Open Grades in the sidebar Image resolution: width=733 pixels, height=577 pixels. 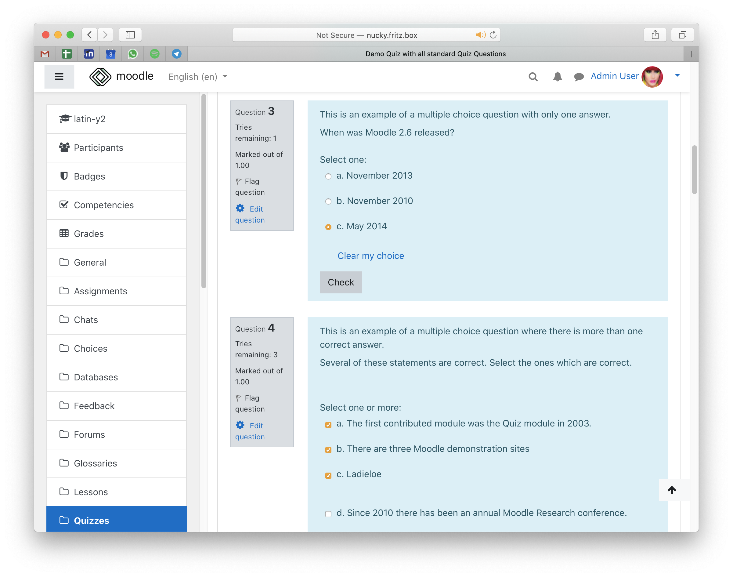(x=117, y=234)
